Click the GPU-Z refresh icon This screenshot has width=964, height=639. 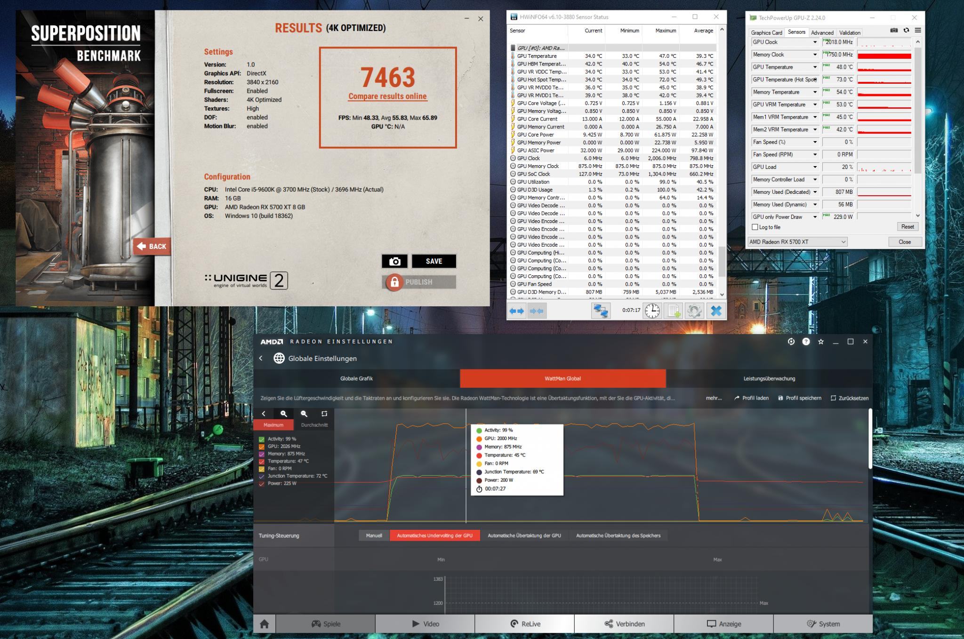point(906,31)
